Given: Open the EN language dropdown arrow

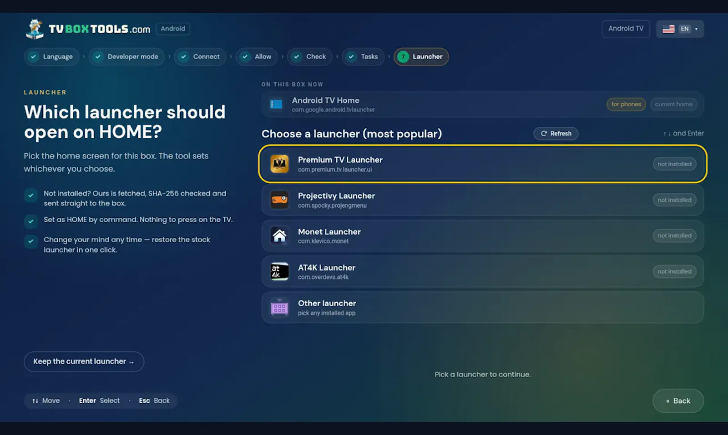Looking at the screenshot, I should click(x=696, y=29).
